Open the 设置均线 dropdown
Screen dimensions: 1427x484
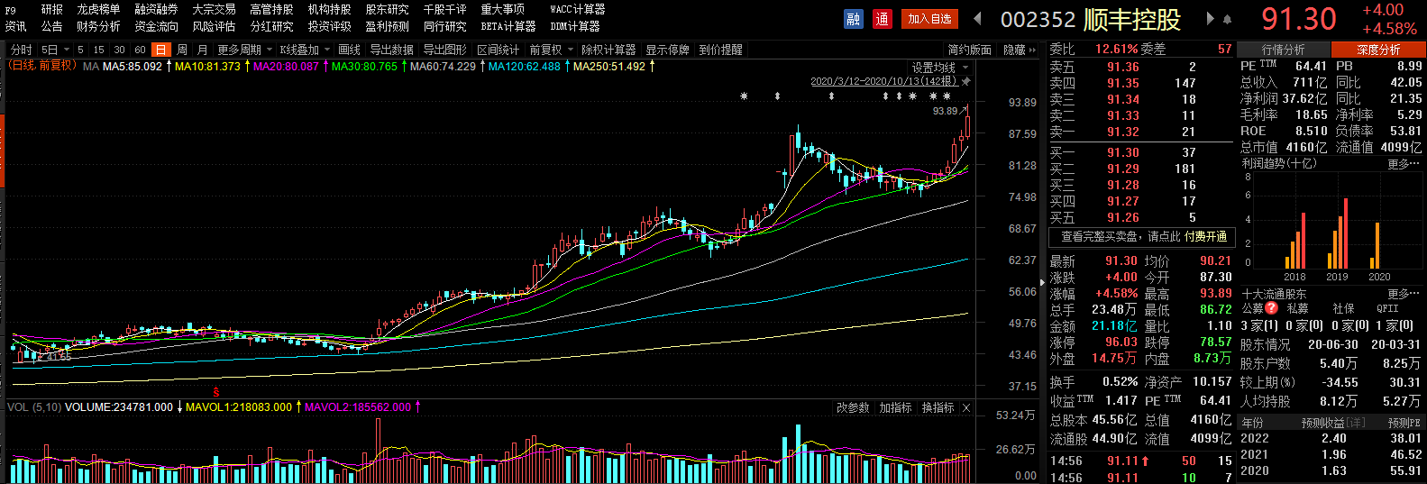[939, 68]
